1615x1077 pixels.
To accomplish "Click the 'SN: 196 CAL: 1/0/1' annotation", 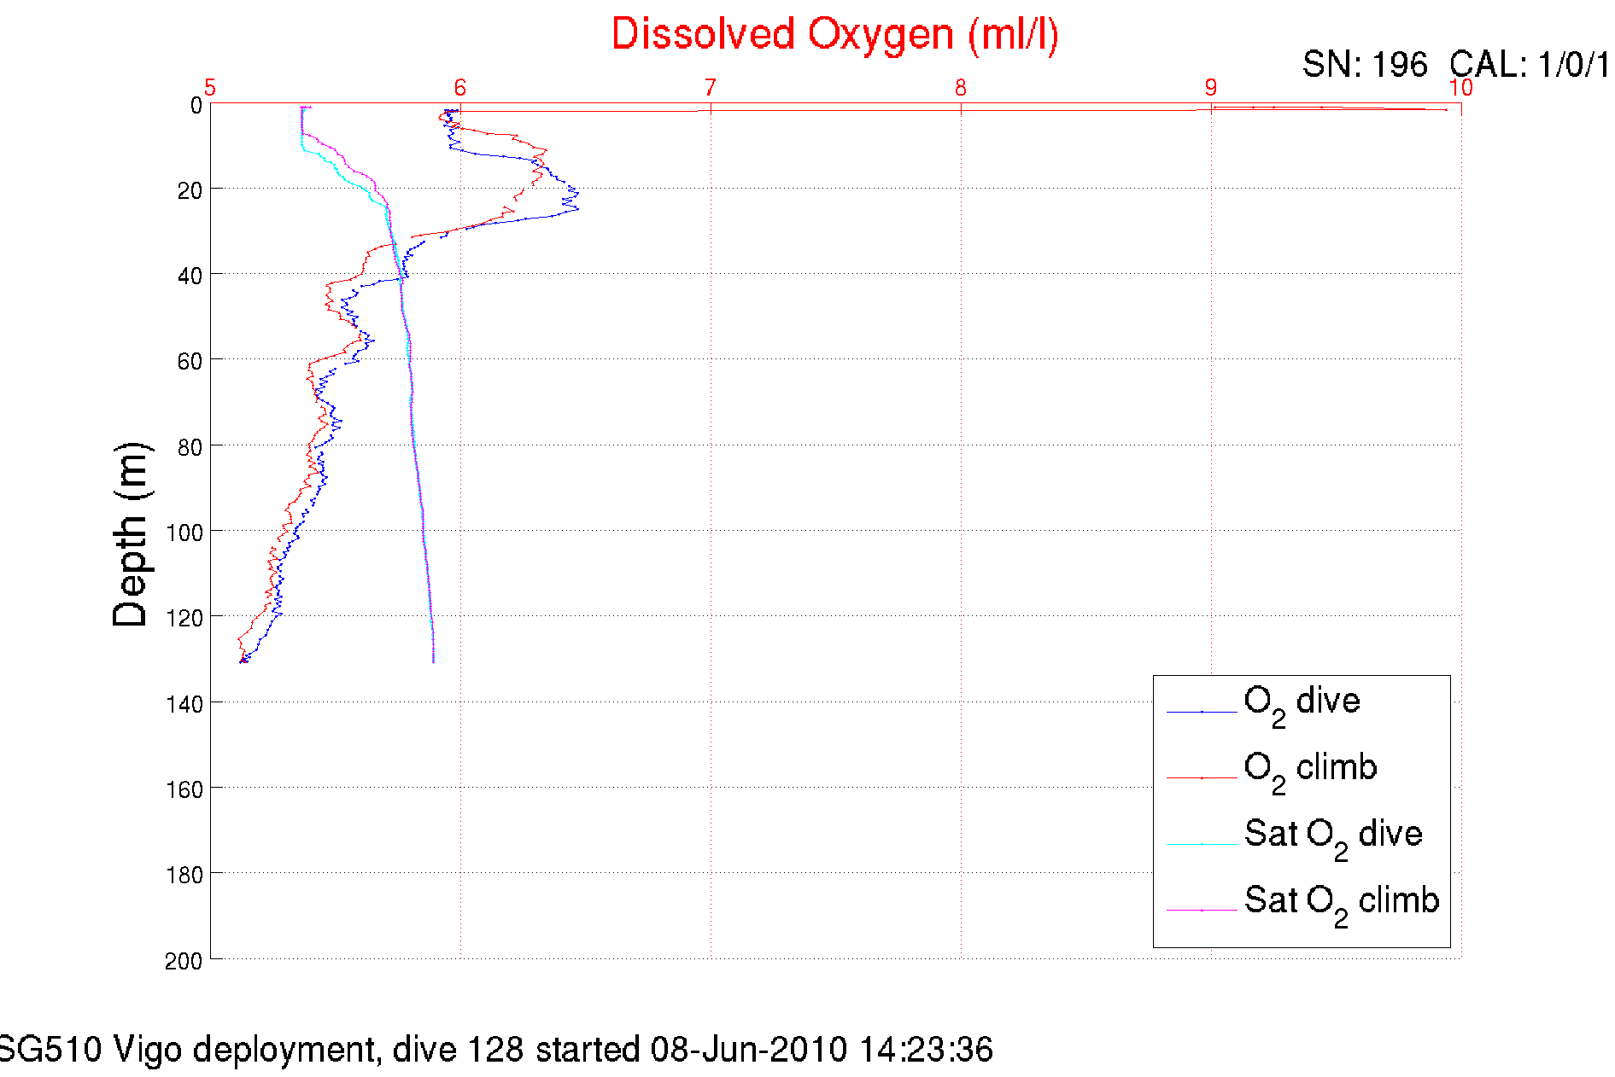I will coord(1457,65).
